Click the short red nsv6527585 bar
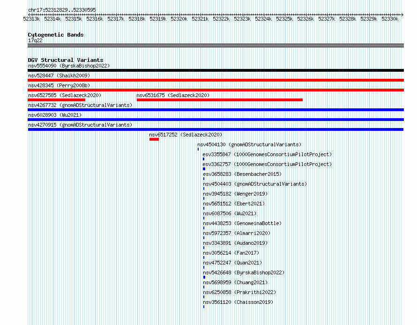Viewport: 417px width, 325px height. tap(56, 100)
